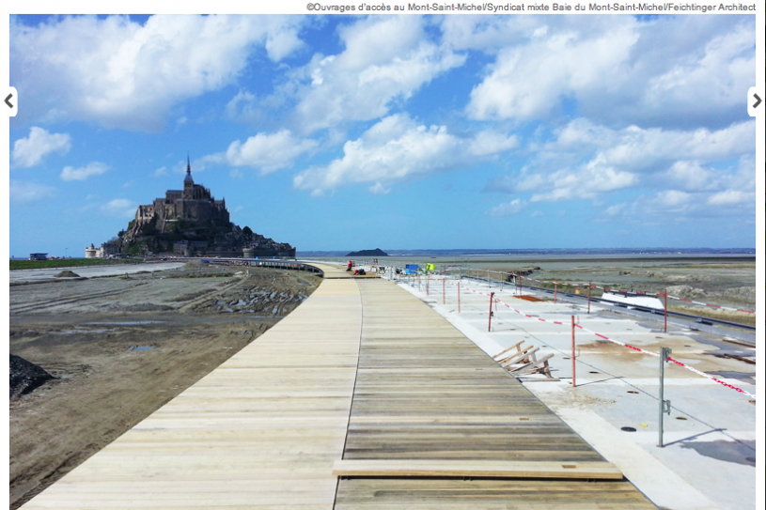Advance to the next slideshow image
The image size is (766, 510).
[x=757, y=101]
